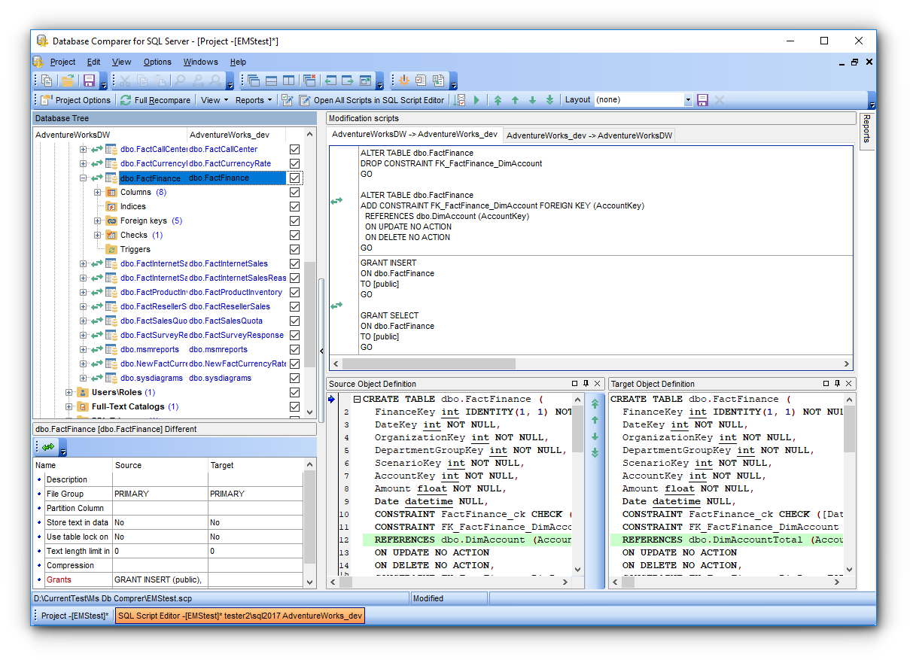Save layout with the floppy icon beside Layout
Image resolution: width=910 pixels, height=660 pixels.
pos(702,100)
